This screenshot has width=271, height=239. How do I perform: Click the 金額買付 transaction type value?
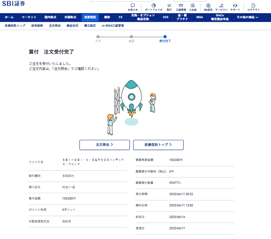click(x=68, y=176)
